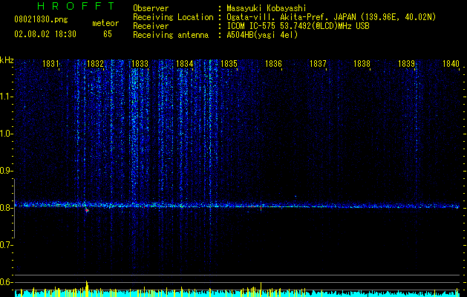Click the 0.8 kHz axis label
This screenshot has width=467, height=297.
(x=7, y=208)
